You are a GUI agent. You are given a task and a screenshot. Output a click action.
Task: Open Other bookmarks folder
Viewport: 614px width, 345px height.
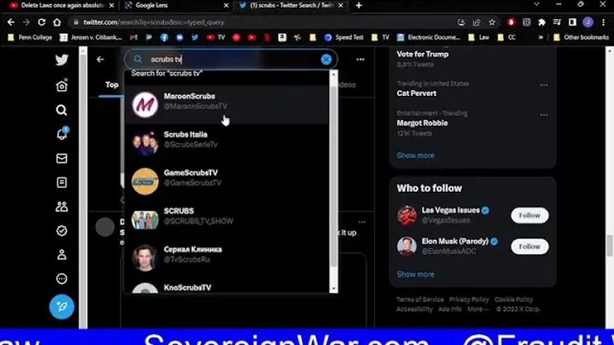(x=581, y=37)
